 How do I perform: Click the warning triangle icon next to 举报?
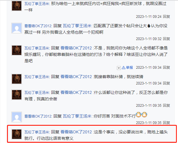pyautogui.click(x=124, y=68)
